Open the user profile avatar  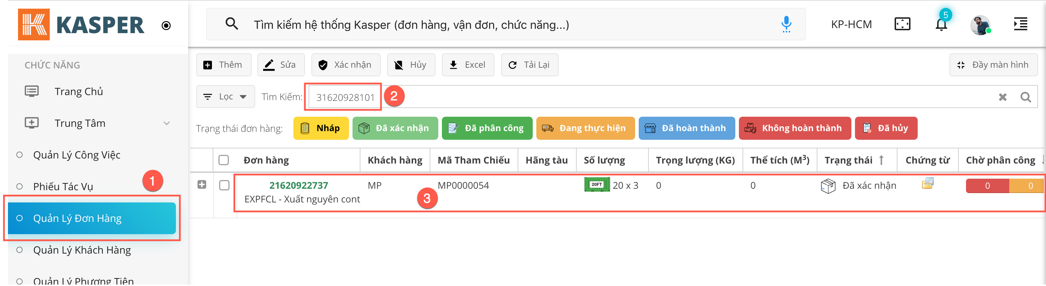pos(980,25)
